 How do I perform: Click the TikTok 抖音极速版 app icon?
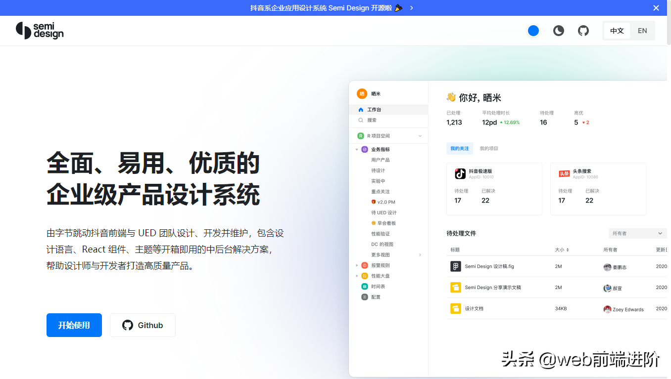point(460,174)
